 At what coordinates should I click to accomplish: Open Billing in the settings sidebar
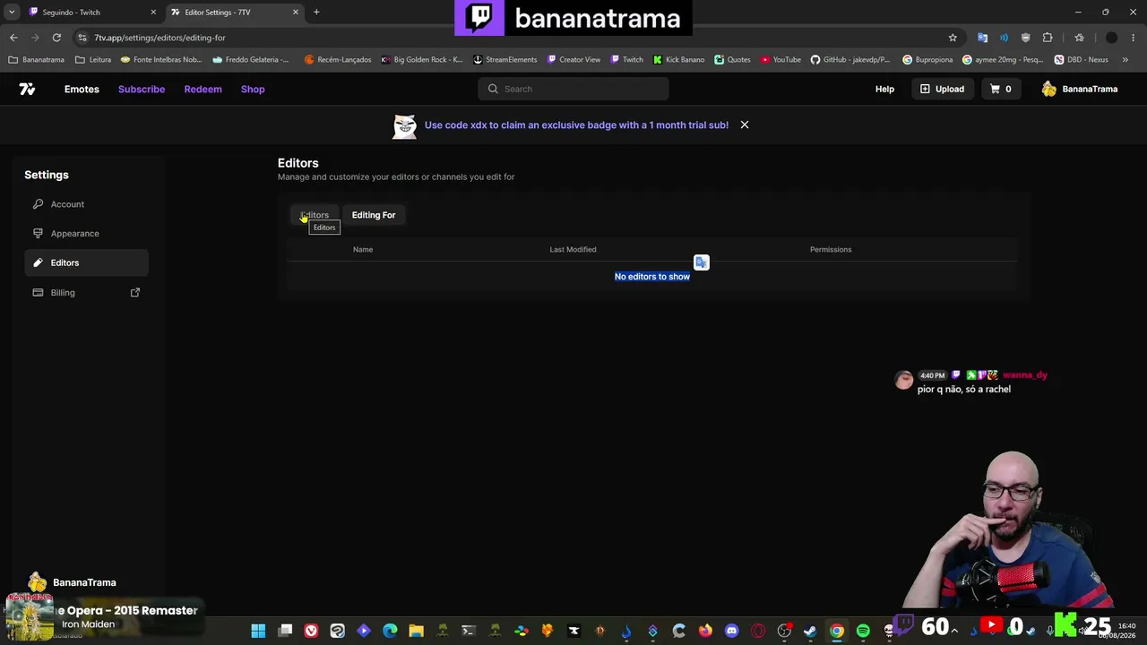tap(86, 293)
